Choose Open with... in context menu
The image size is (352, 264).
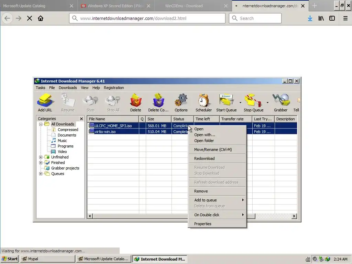click(x=217, y=135)
